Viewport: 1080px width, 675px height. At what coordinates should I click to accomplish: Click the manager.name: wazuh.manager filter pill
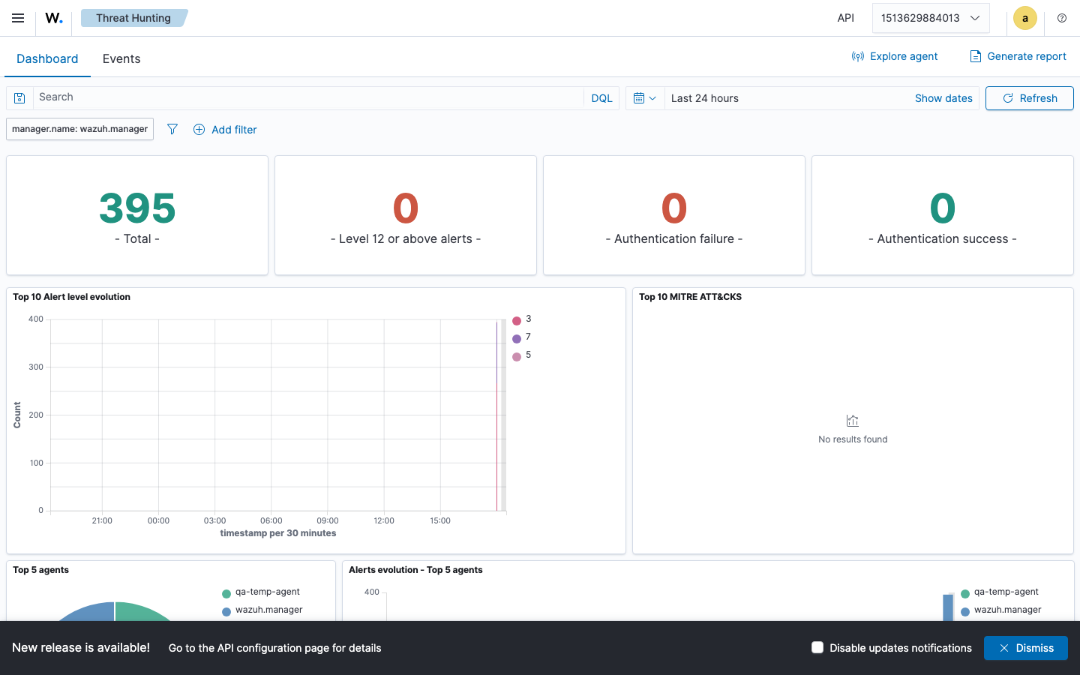79,129
